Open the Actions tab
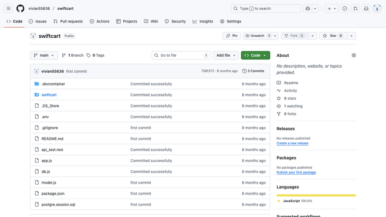 pyautogui.click(x=99, y=21)
